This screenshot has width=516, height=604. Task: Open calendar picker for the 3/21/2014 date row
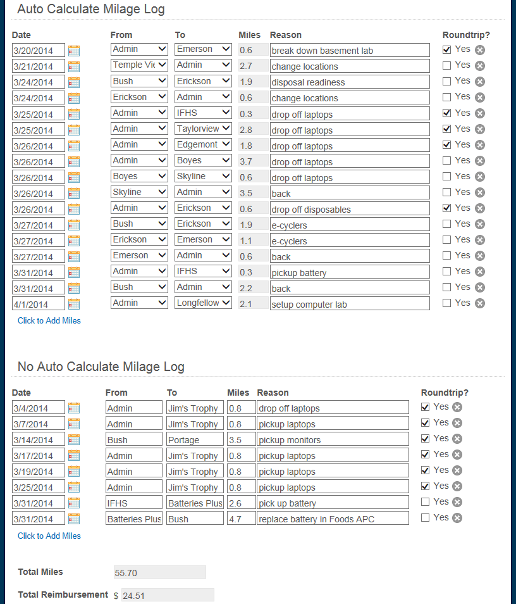coord(74,66)
